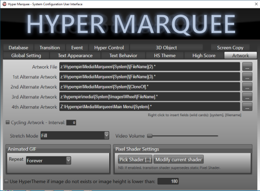Select the Artwork tab
Viewport: 260px width, 191px height.
click(241, 56)
